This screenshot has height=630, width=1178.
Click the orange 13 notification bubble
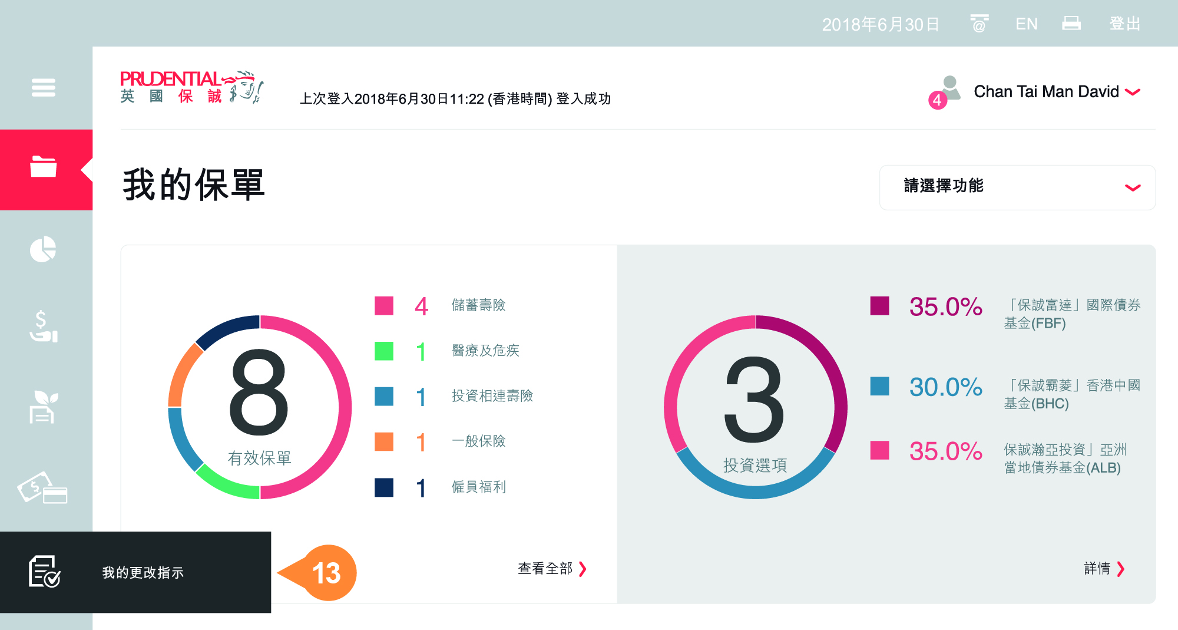[x=327, y=573]
